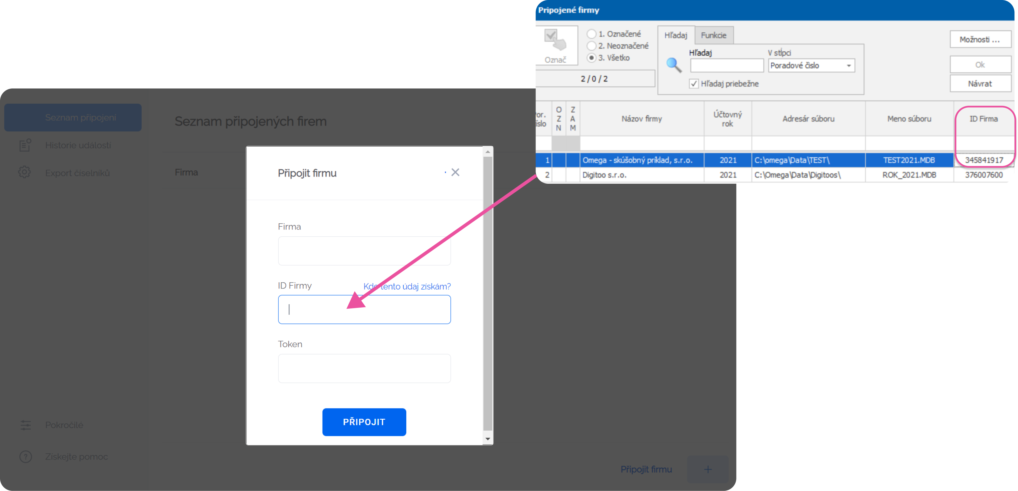The image size is (1018, 491).
Task: Click the ROK_2021.MDB file name cell
Action: click(909, 175)
